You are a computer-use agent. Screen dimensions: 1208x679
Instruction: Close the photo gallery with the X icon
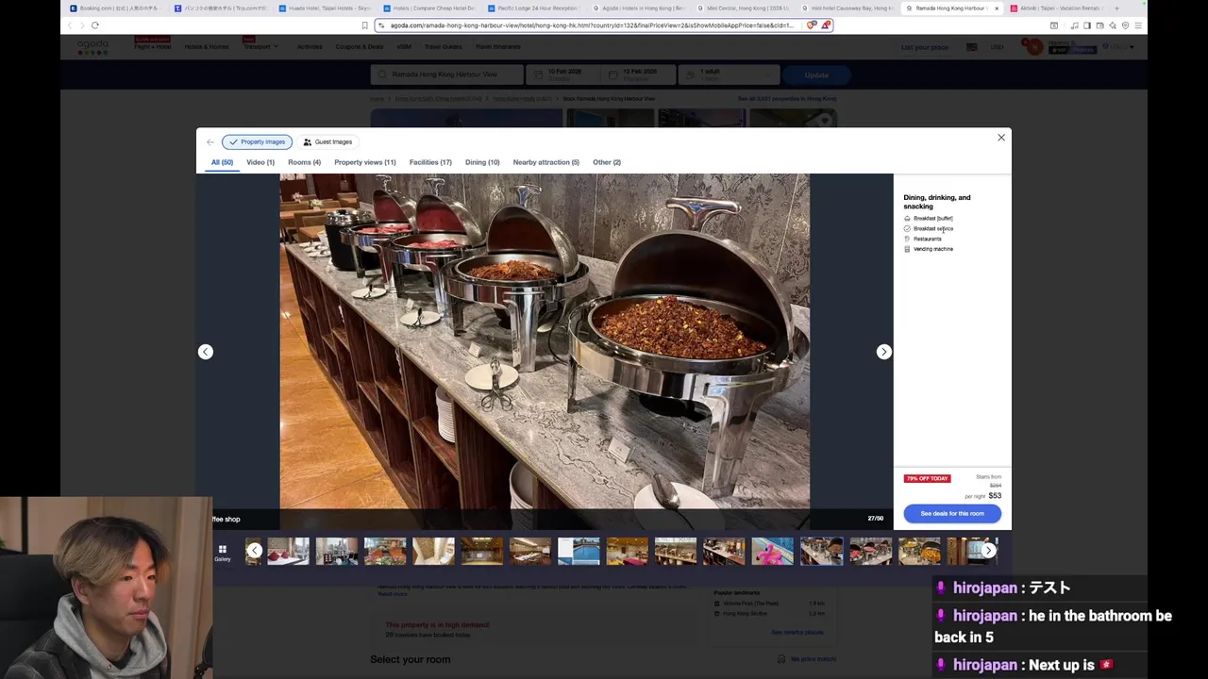click(x=1001, y=138)
